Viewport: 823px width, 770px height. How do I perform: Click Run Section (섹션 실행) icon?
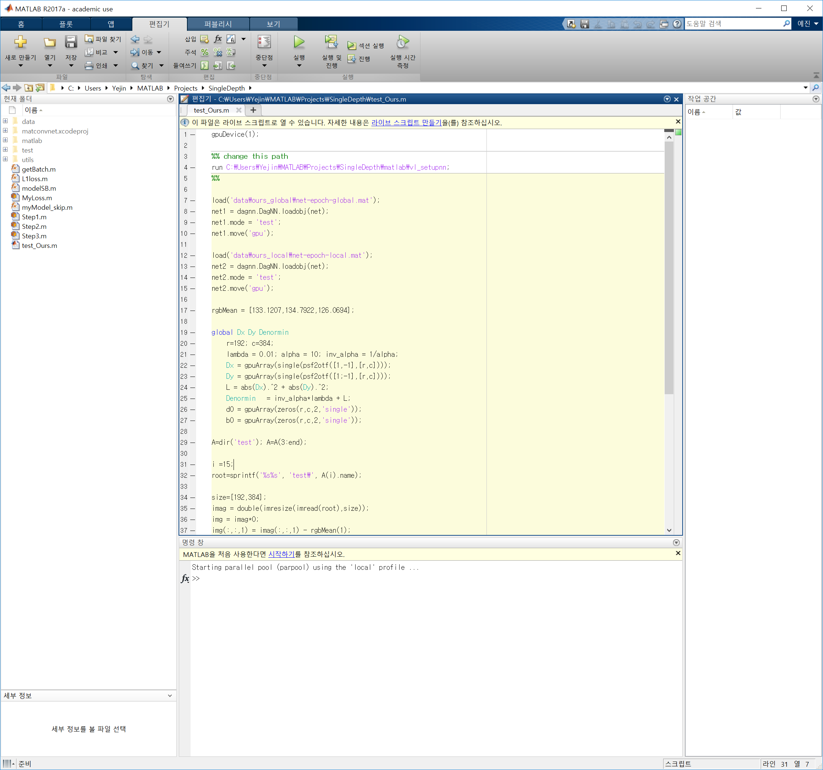(x=352, y=45)
